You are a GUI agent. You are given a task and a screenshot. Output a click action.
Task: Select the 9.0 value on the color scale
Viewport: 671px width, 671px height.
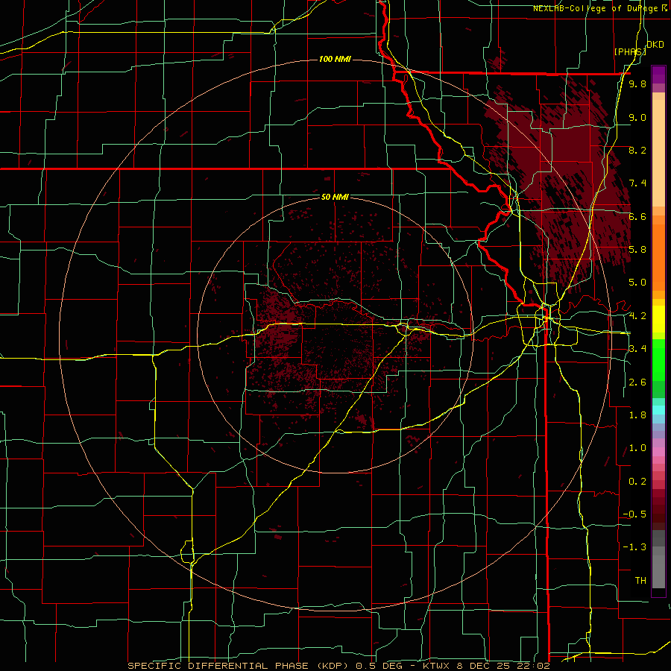(637, 117)
